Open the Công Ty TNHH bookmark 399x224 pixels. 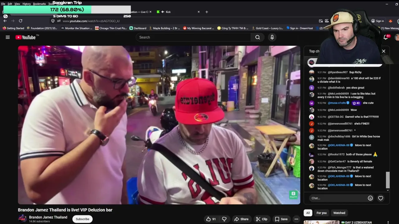[x=233, y=28]
